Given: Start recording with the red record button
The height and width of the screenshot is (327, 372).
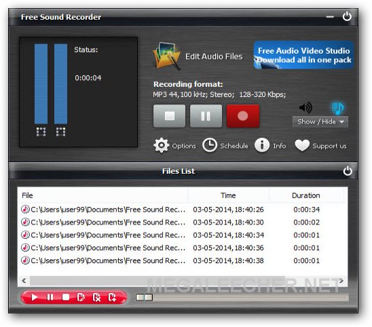Looking at the screenshot, I should (x=243, y=116).
